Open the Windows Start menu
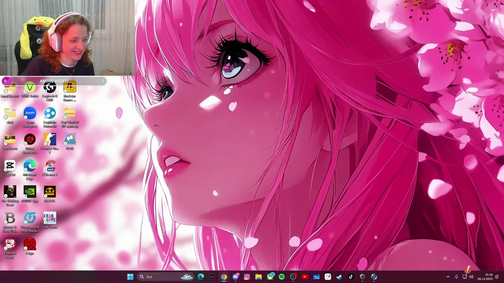 (x=130, y=277)
